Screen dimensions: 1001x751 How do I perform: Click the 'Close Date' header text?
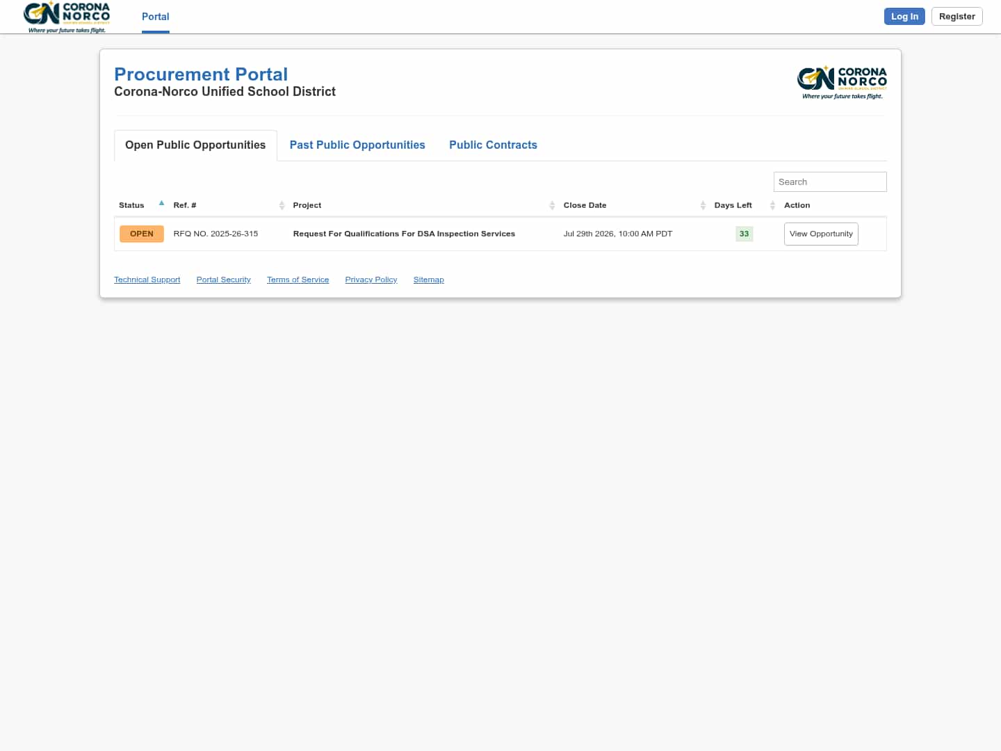585,205
